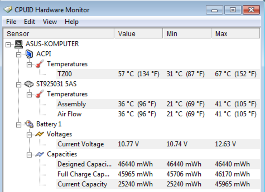
Task: Collapse the hard drive Temperatures branch
Action: pos(29,95)
